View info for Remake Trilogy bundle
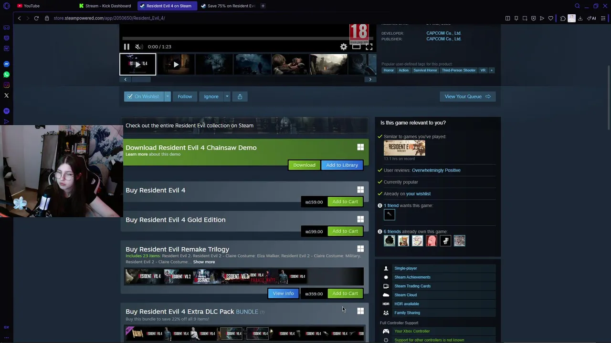The height and width of the screenshot is (343, 611). 283,293
